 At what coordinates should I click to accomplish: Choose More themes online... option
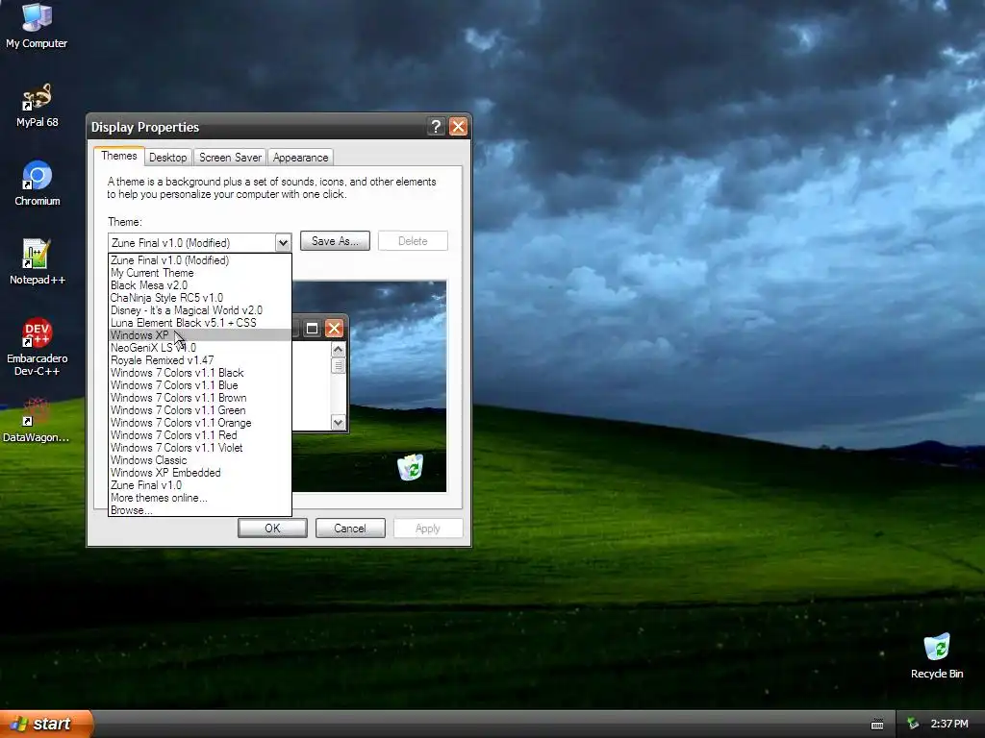pyautogui.click(x=200, y=498)
